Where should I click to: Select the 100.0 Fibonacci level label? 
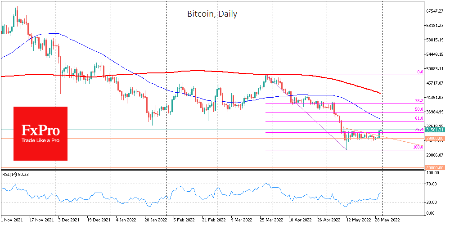pos(418,147)
